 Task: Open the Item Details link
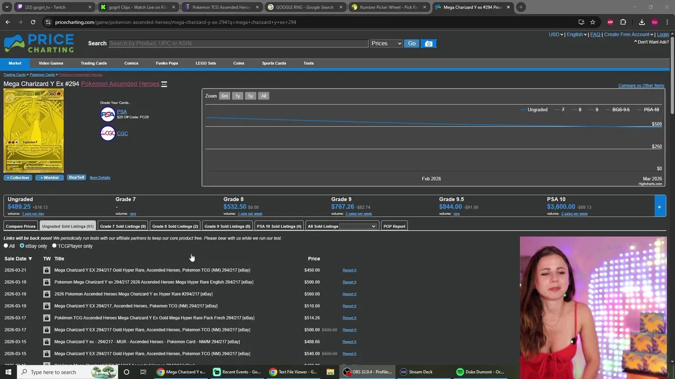point(100,178)
